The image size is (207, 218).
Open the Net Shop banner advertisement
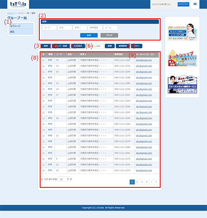[x=182, y=58]
